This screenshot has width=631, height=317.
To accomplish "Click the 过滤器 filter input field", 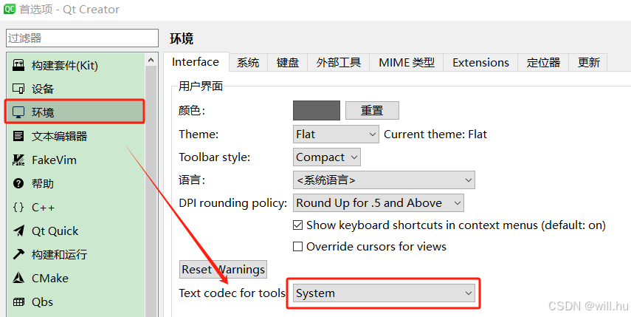I will tap(82, 38).
